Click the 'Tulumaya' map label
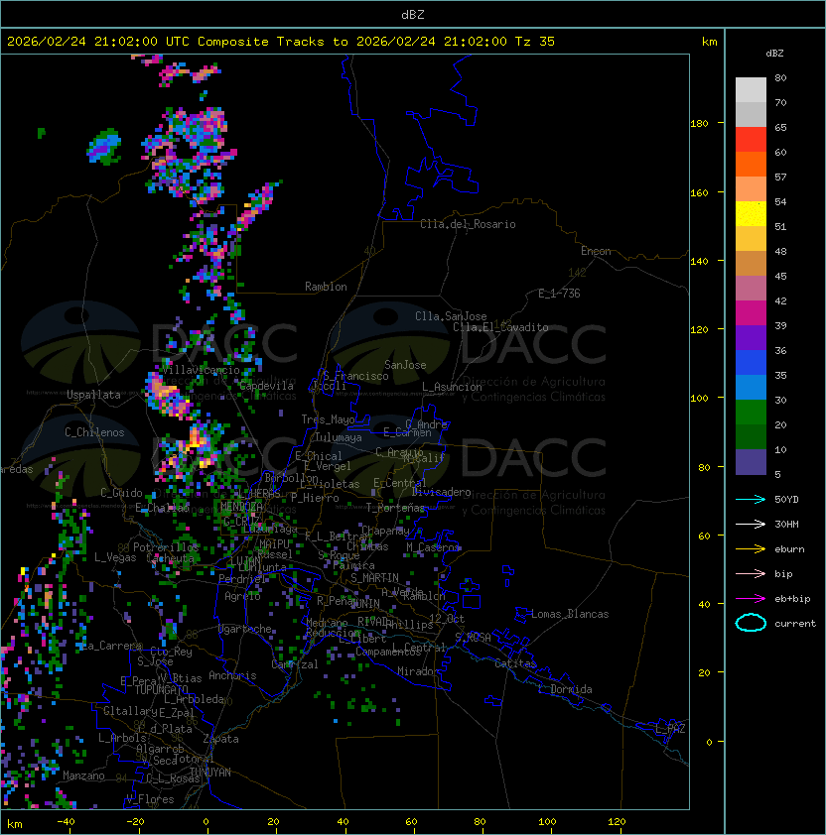 (339, 437)
